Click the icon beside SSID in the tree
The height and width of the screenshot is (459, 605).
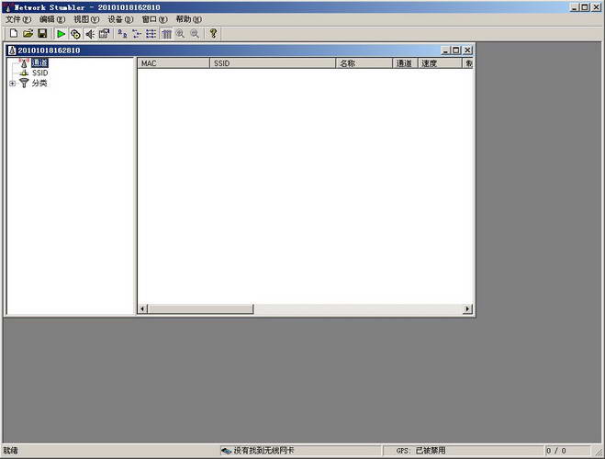[24, 73]
